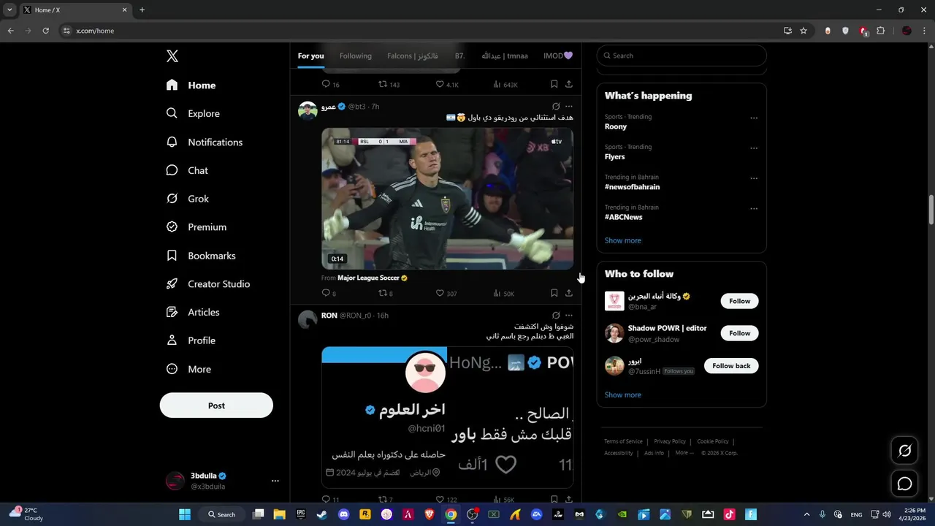Open the floating chat messages button
This screenshot has height=526, width=935.
904,484
